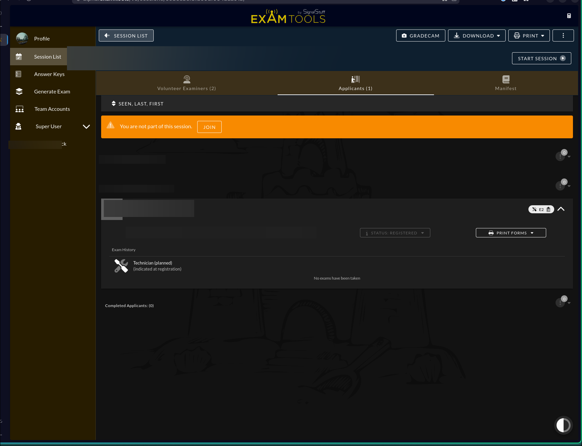Click the E2 exam badge
This screenshot has height=446, width=582.
coord(541,209)
